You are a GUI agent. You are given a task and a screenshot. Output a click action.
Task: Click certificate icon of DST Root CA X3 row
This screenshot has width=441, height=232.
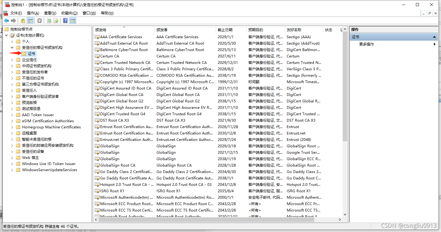[x=97, y=120]
